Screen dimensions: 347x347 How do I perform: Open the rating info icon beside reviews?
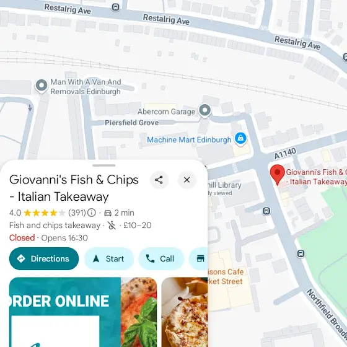[92, 213]
